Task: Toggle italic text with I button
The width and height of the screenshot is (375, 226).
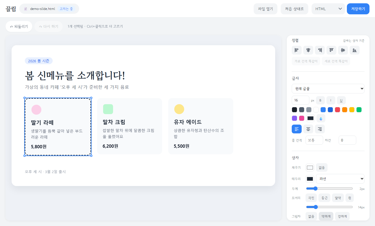Action: 331,100
